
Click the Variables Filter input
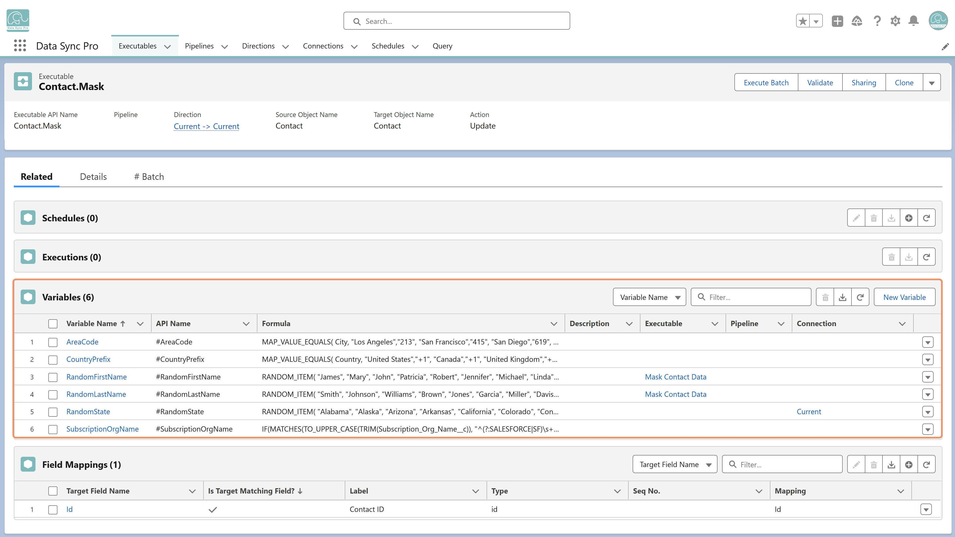(751, 297)
